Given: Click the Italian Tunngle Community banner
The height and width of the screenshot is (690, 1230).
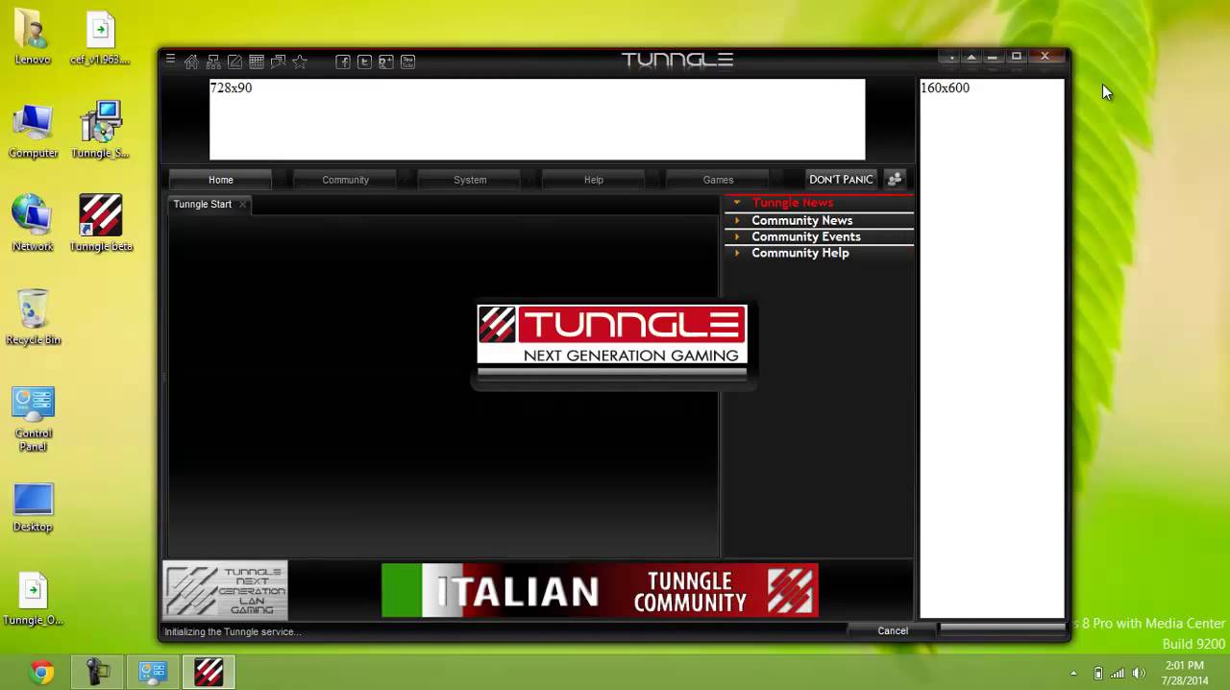Looking at the screenshot, I should point(600,590).
